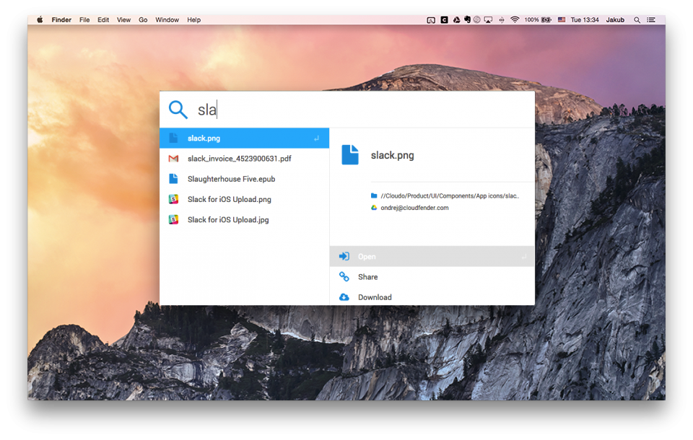Select Slack for iOS Upload.png result
The width and height of the screenshot is (693, 440).
coord(245,199)
